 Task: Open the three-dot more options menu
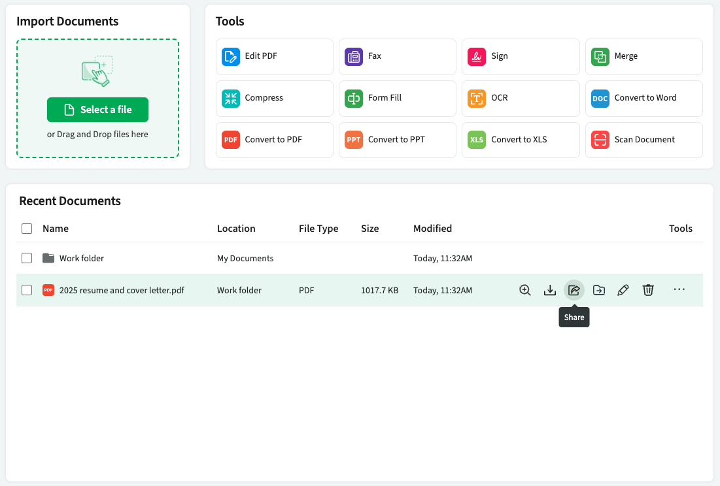click(679, 289)
